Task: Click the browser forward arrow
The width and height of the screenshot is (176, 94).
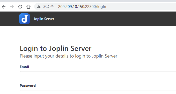Action: click(x=12, y=7)
